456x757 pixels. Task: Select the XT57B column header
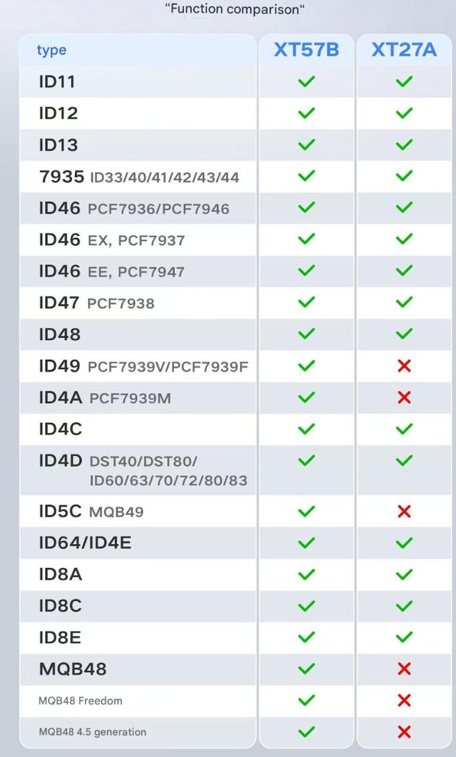306,50
